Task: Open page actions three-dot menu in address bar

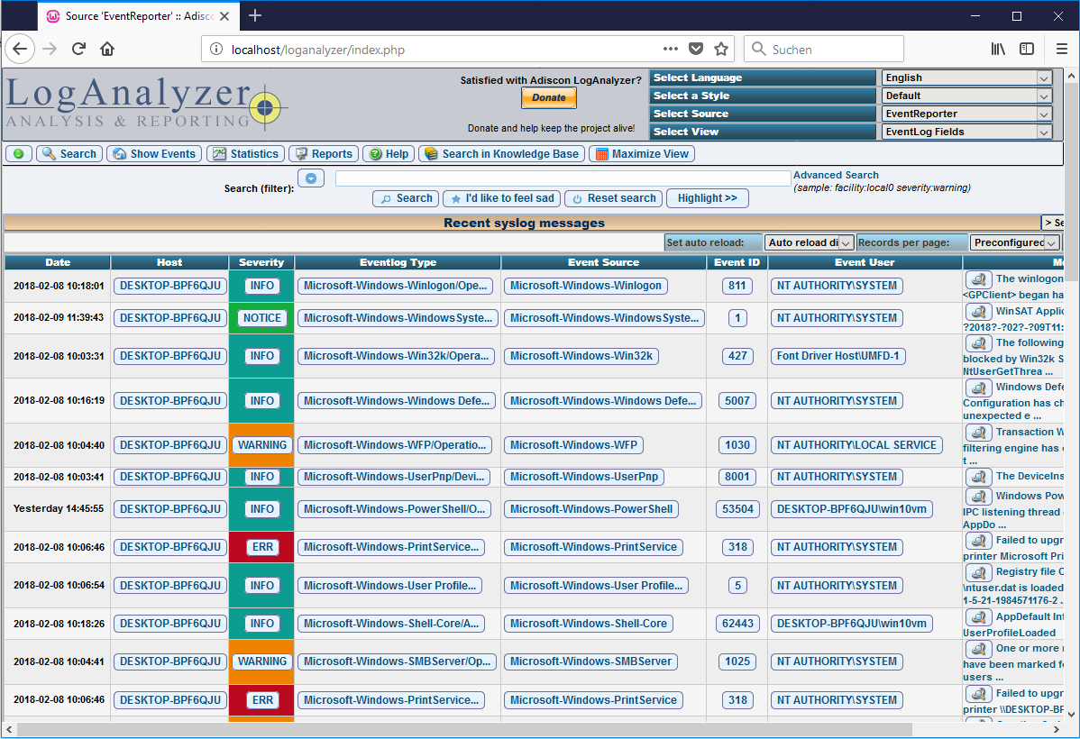Action: point(670,49)
